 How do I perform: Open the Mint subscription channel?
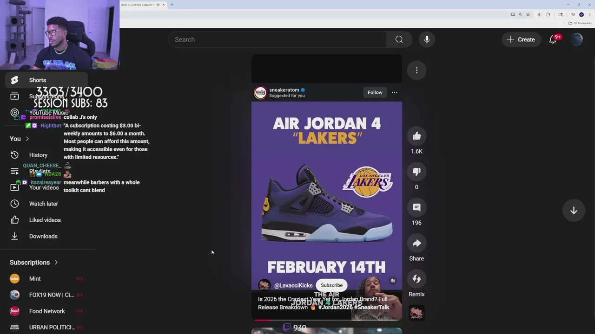(x=46, y=279)
